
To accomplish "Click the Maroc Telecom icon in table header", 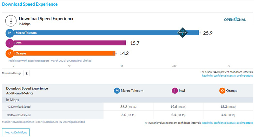I will [117, 91].
